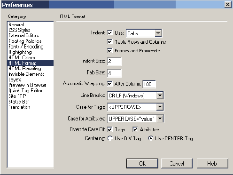The image size is (233, 175).
Task: Uncheck Frames and Framesets option
Action: pyautogui.click(x=109, y=50)
